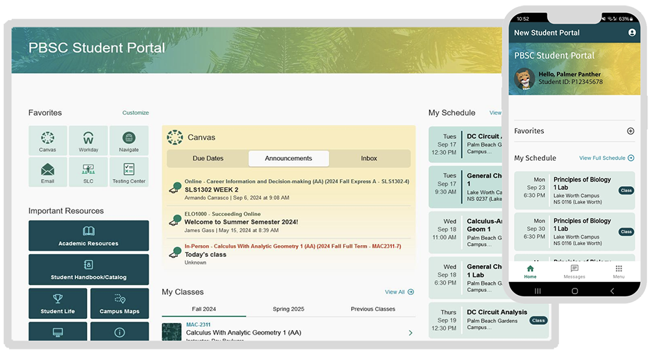Screen dimensions: 649x354
Task: Tap View Full Schedule on mobile
Action: (x=606, y=158)
